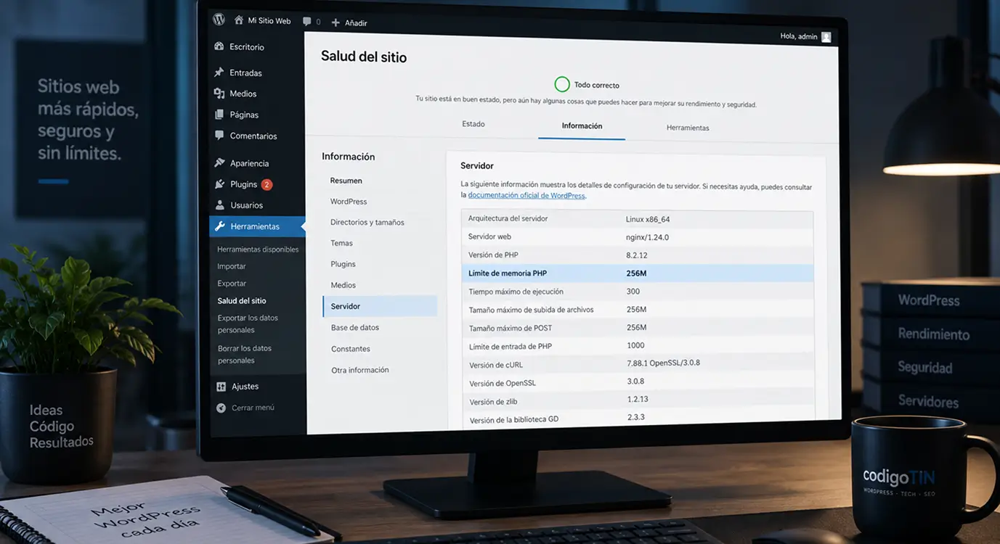Open Herramientas disponibles submenu item

point(258,250)
